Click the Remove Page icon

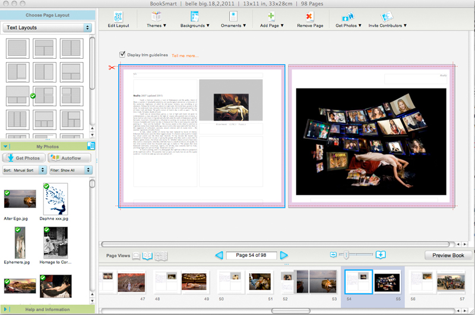click(310, 17)
